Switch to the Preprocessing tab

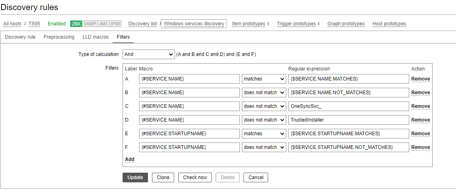pyautogui.click(x=59, y=37)
